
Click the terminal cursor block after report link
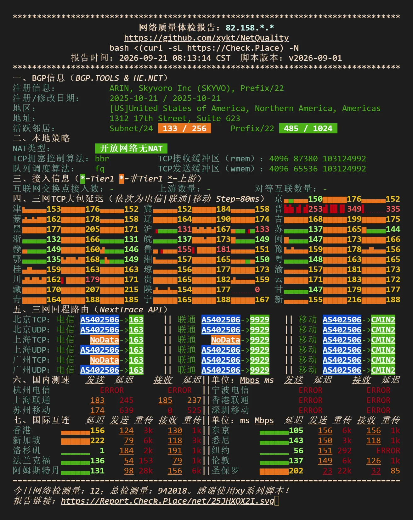click(277, 501)
